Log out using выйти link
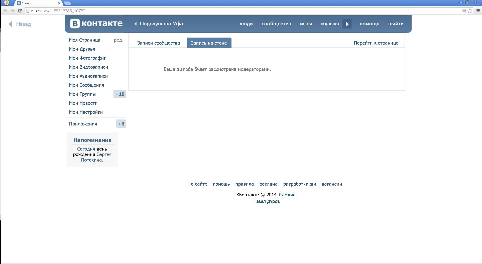The height and width of the screenshot is (264, 482). pos(396,24)
